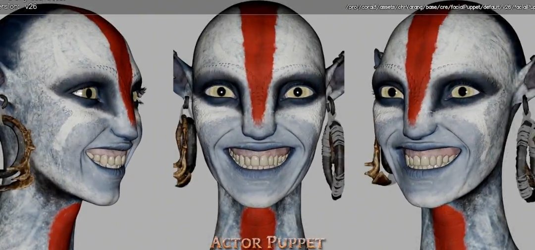Click the "Actor Puppet" caption text
Viewport: 535px width, 250px height.
click(x=267, y=243)
